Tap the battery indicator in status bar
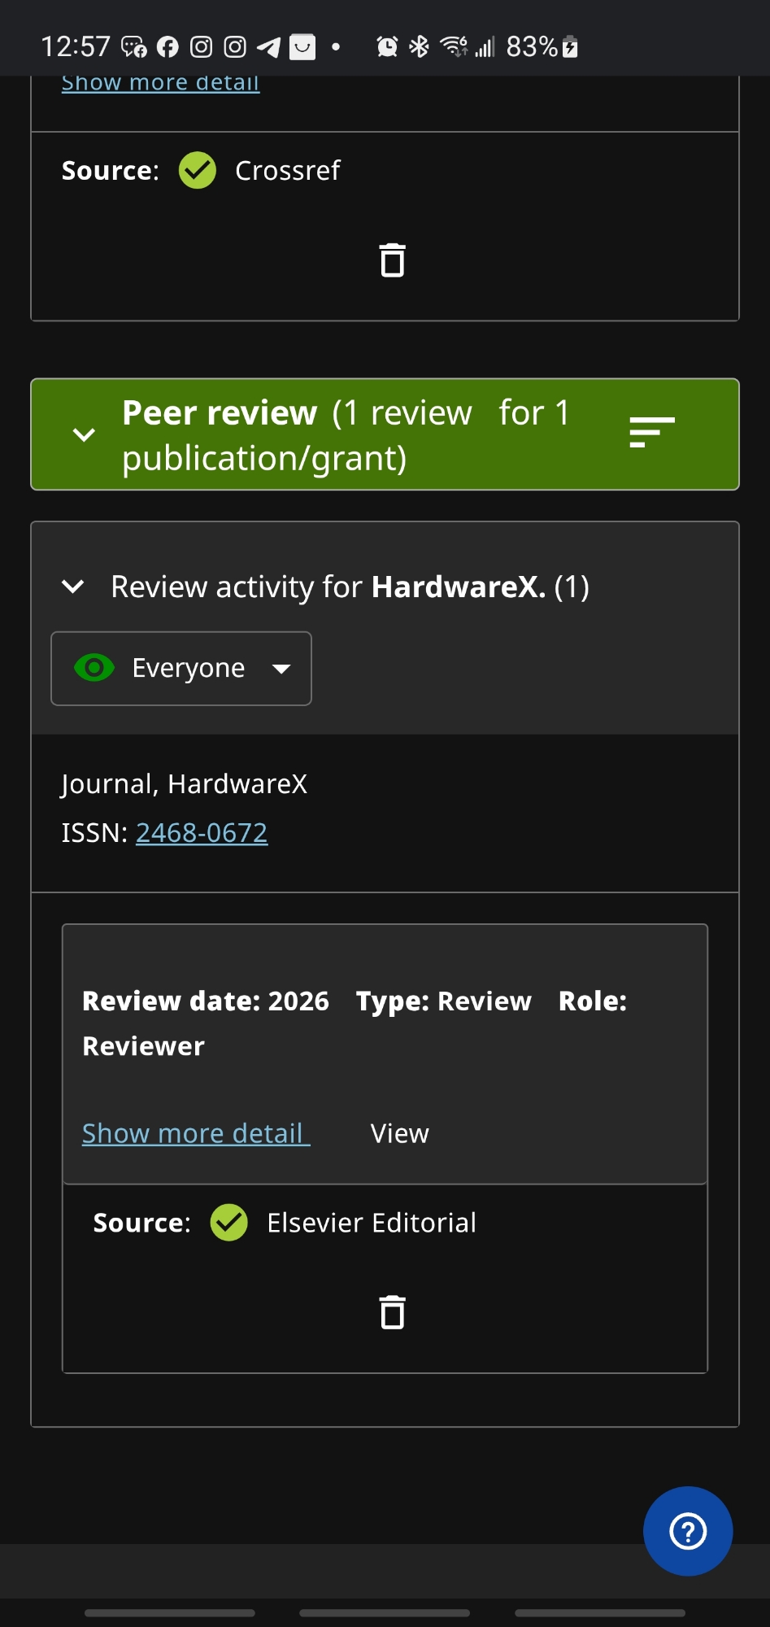 click(570, 47)
